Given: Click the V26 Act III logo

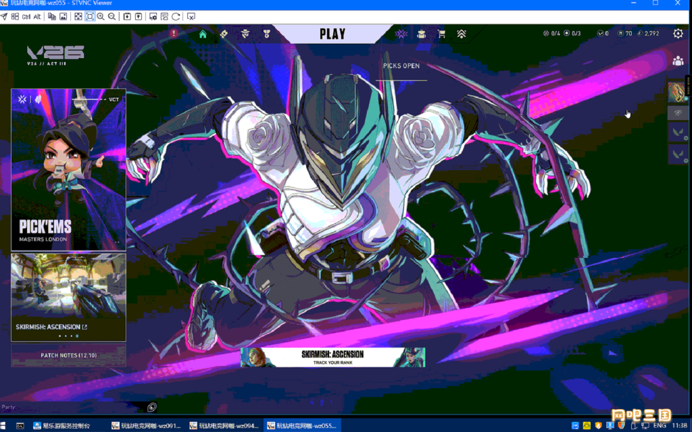Looking at the screenshot, I should click(x=55, y=55).
